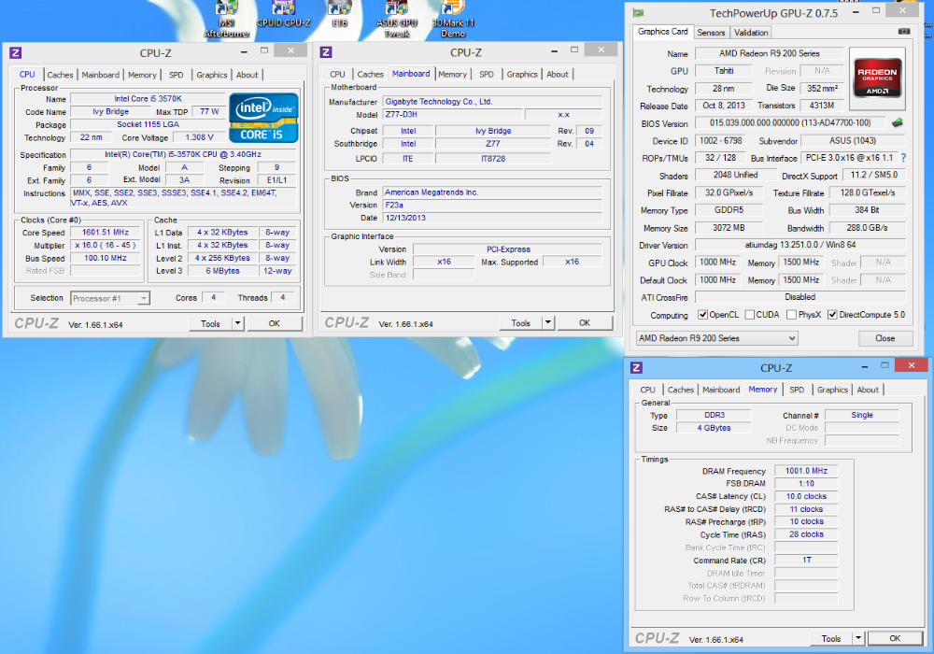Click the BIOS save chip icon in GPU-Z

coord(898,122)
